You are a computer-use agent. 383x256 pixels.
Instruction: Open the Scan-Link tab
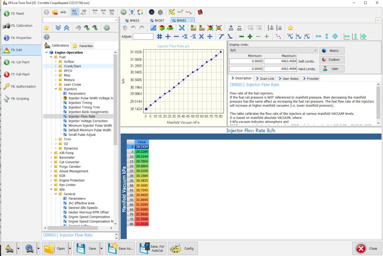[x=265, y=78]
